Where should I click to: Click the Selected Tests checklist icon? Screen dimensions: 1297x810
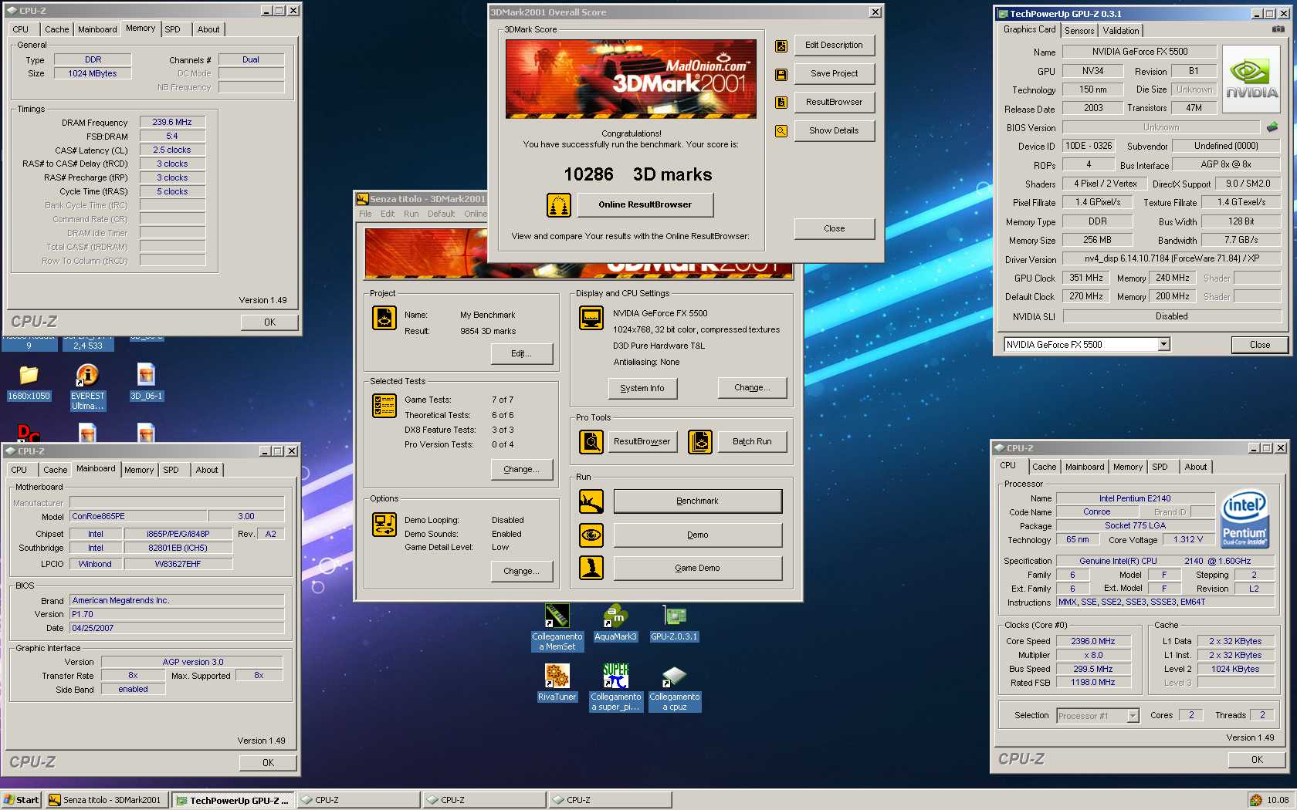[384, 405]
